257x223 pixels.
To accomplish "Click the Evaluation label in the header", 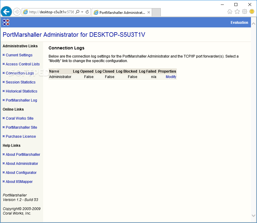I will click(x=239, y=22).
